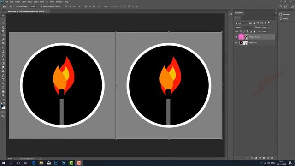Click the foreground color swatch

tap(2, 106)
